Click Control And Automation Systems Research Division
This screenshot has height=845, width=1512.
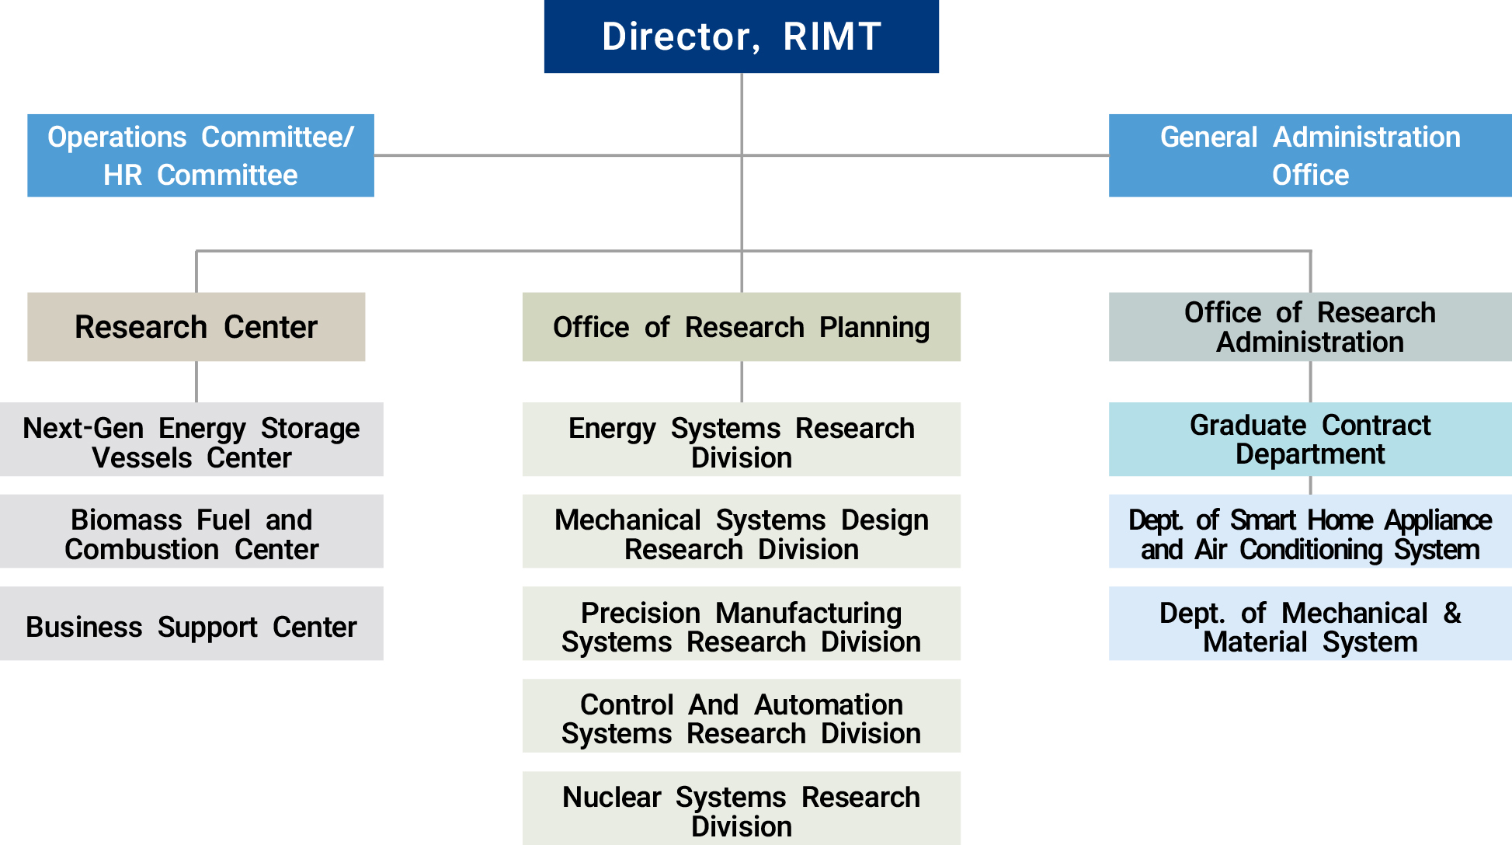[741, 716]
